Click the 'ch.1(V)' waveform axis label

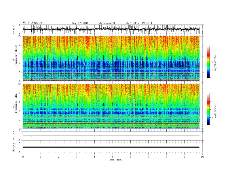pos(14,29)
